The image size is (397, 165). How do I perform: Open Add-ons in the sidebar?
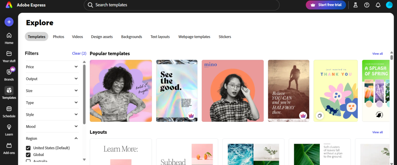[9, 146]
